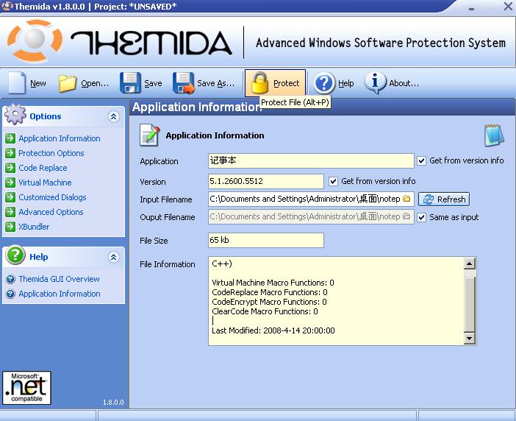
Task: Close the Themida window
Action: click(508, 6)
